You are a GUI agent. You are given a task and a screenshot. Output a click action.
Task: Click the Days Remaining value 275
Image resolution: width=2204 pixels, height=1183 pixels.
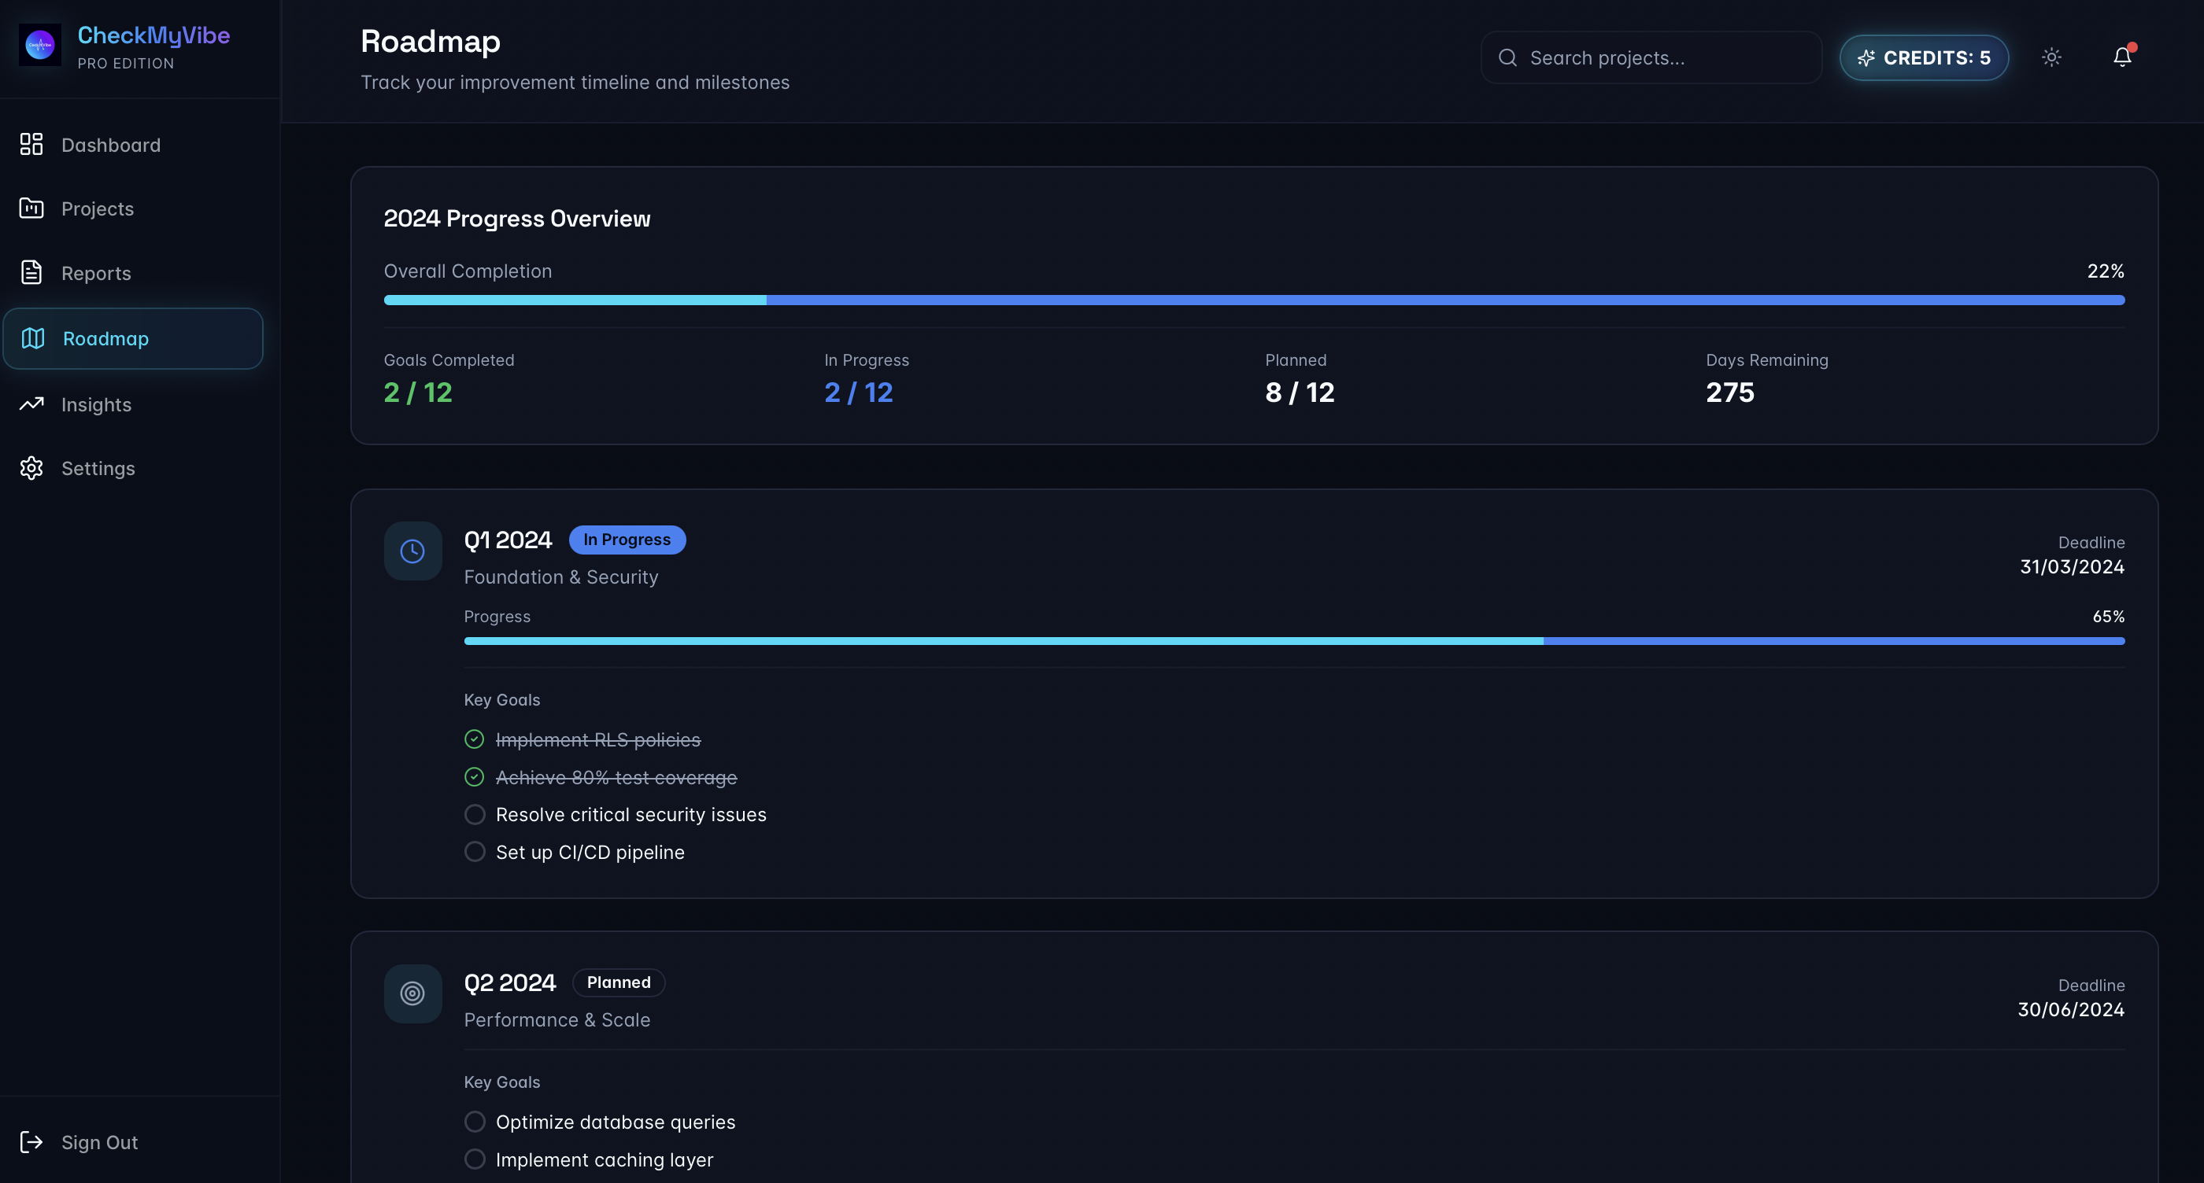[x=1730, y=392]
